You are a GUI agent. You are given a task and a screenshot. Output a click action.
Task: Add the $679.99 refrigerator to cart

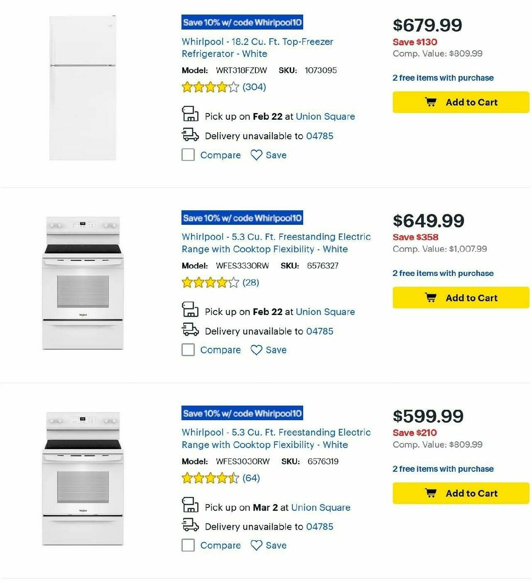tap(461, 102)
